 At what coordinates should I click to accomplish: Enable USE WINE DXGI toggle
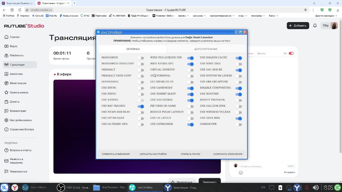point(239,64)
